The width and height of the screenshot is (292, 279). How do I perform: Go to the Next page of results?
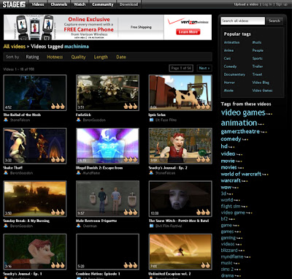tap(204, 68)
